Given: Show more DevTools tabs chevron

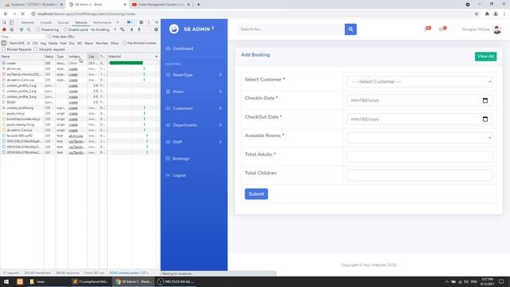Looking at the screenshot, I should (118, 22).
